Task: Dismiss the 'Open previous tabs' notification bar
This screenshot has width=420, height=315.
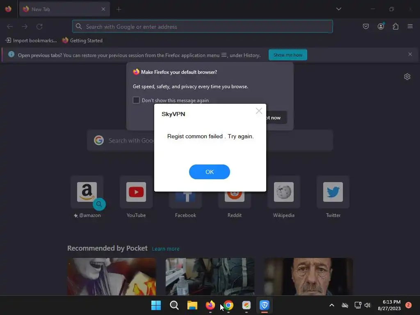Action: tap(410, 55)
